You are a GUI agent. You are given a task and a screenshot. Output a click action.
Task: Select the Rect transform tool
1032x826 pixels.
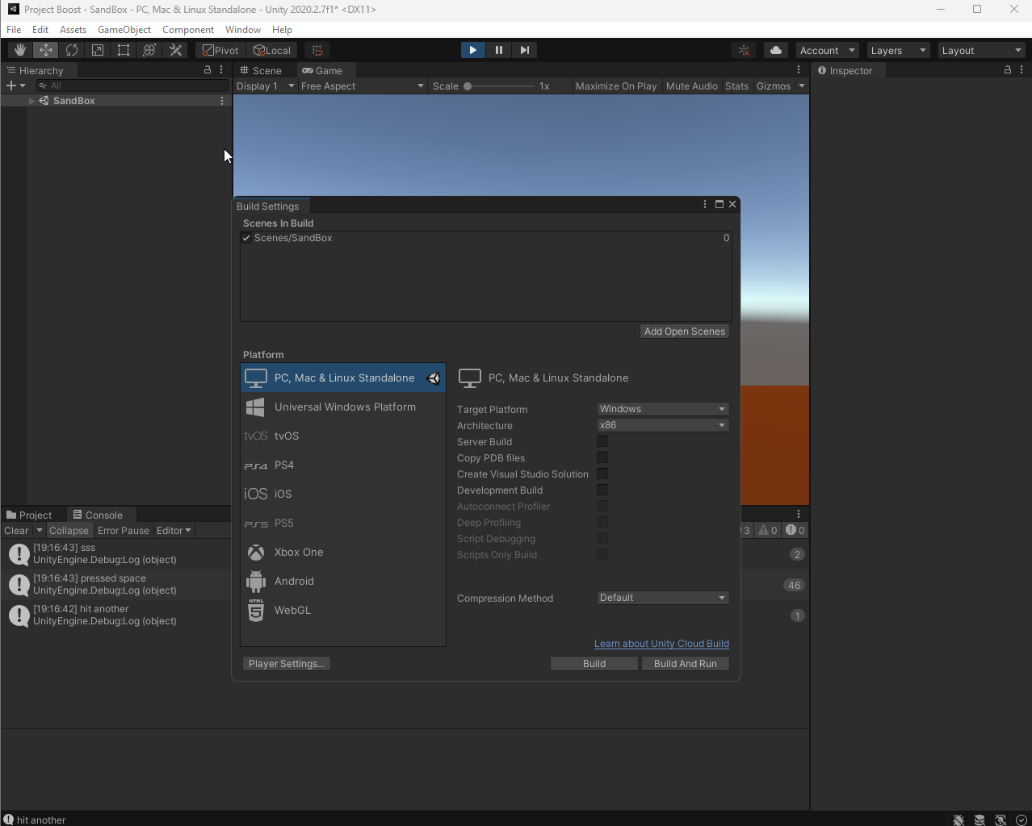pos(123,50)
